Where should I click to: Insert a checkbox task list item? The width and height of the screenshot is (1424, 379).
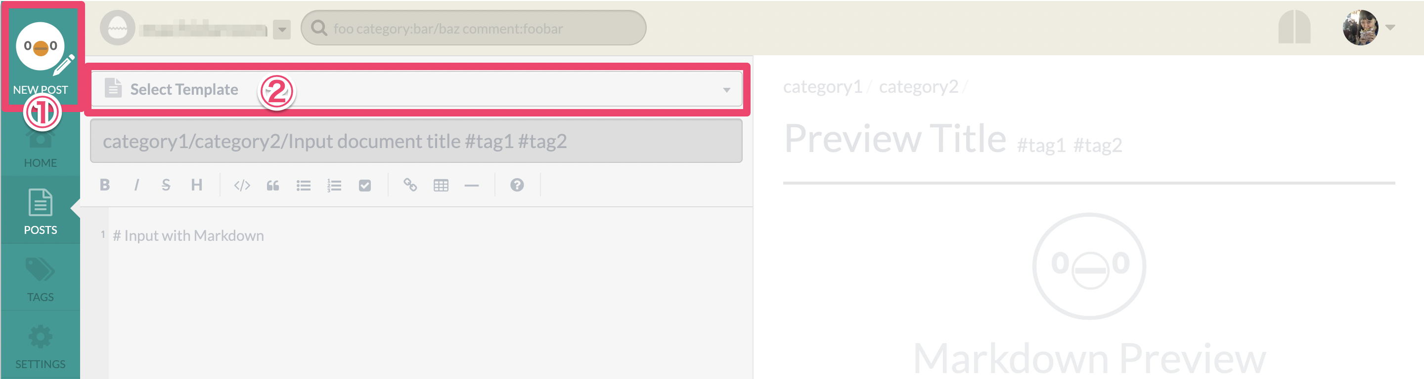point(365,186)
